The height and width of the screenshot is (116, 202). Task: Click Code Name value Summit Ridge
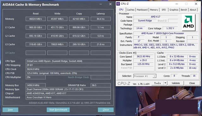pos(145,20)
